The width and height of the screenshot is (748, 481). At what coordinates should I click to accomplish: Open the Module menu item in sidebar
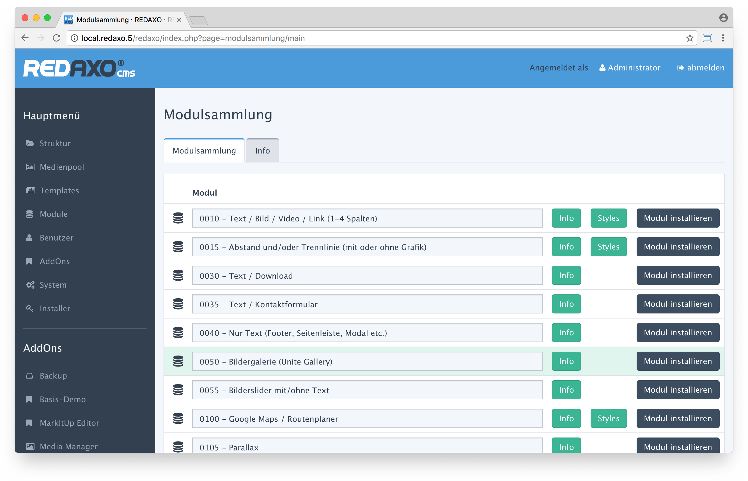click(53, 214)
